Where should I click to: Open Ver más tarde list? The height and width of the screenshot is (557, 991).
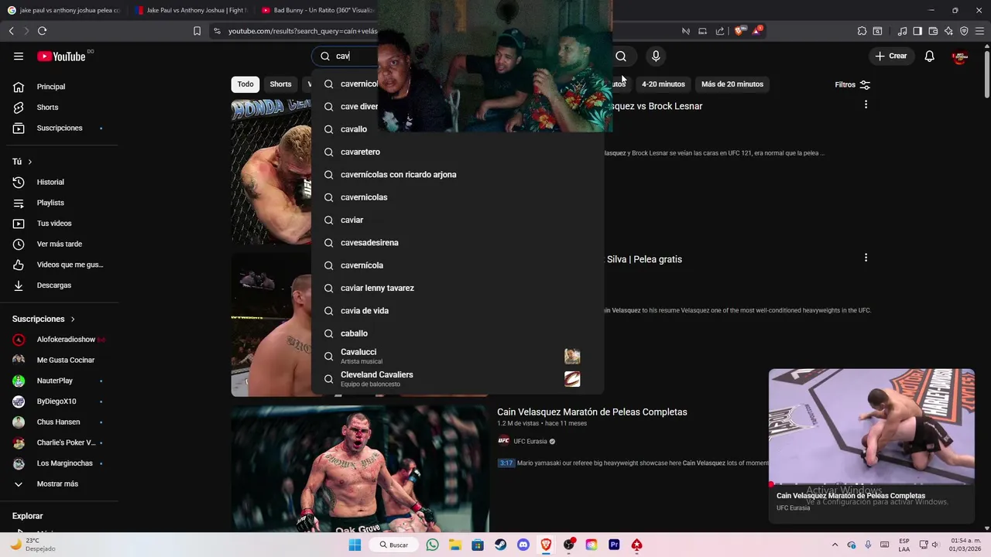[62, 244]
